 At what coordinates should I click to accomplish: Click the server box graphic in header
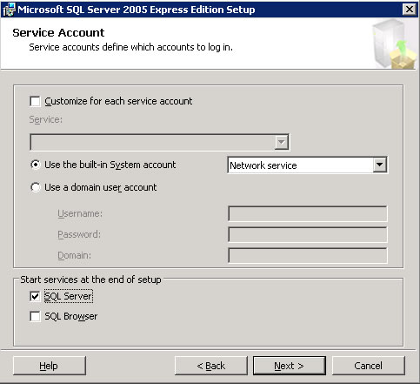395,44
